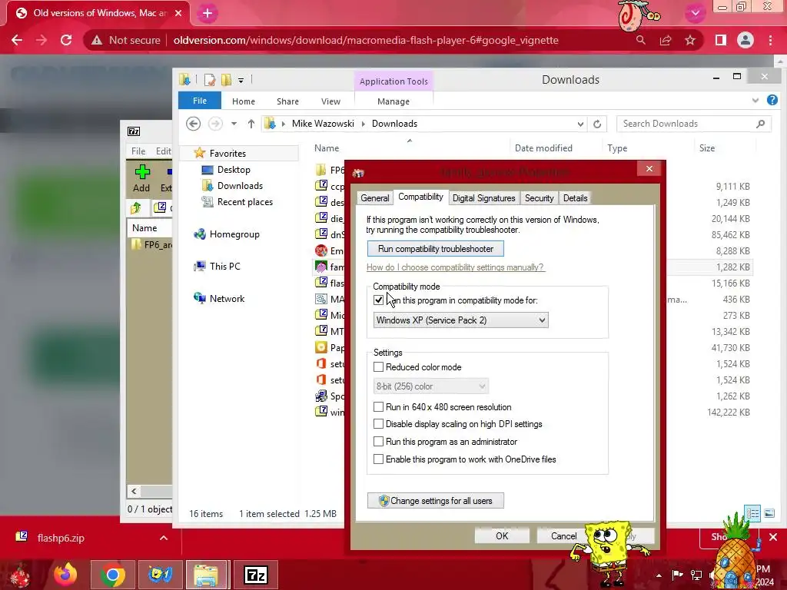Open File Explorer from the taskbar
Image resolution: width=787 pixels, height=590 pixels.
tap(208, 575)
